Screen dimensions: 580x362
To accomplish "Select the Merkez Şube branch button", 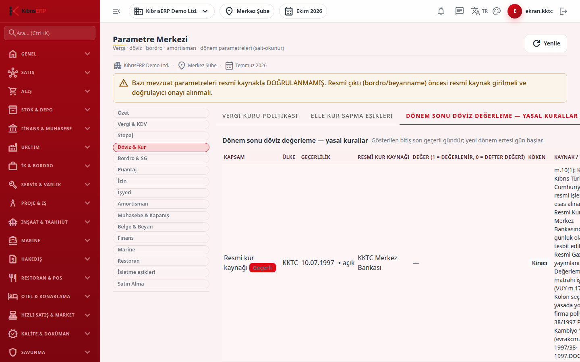I will pyautogui.click(x=247, y=11).
